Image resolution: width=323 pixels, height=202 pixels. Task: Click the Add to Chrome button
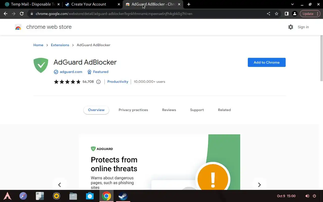[x=267, y=62]
